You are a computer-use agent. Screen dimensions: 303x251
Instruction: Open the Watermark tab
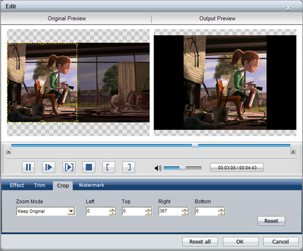pyautogui.click(x=92, y=185)
